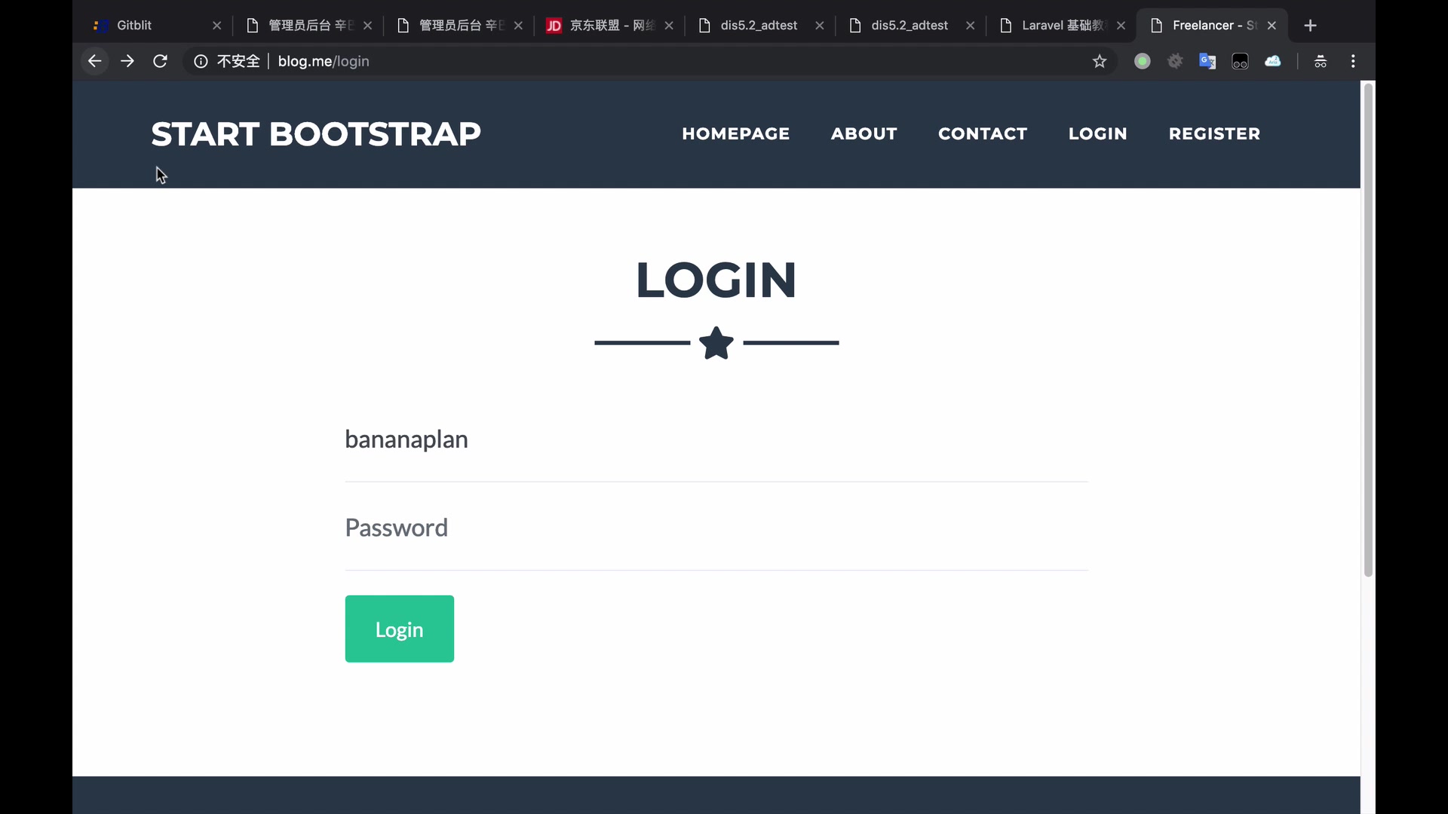Open the cloud extension icon
The width and height of the screenshot is (1448, 814).
coord(1273,62)
